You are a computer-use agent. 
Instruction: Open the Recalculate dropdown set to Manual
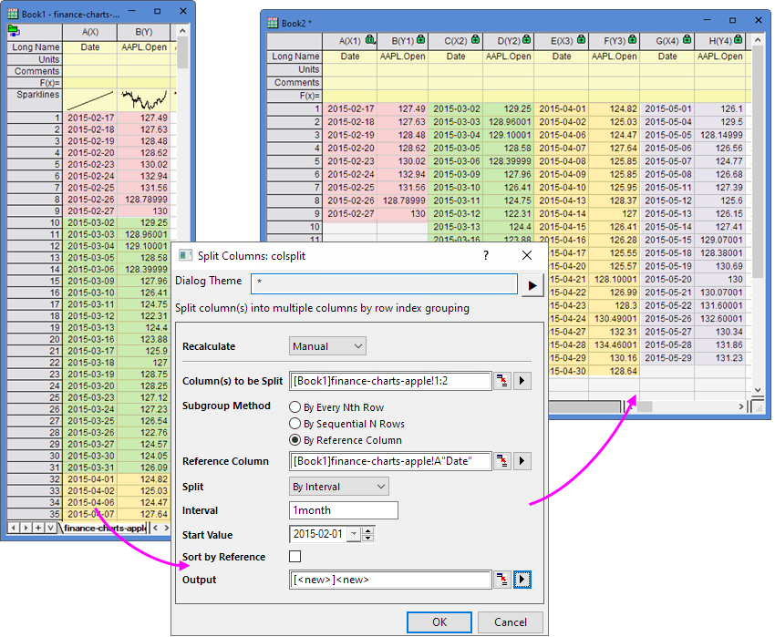[x=327, y=346]
